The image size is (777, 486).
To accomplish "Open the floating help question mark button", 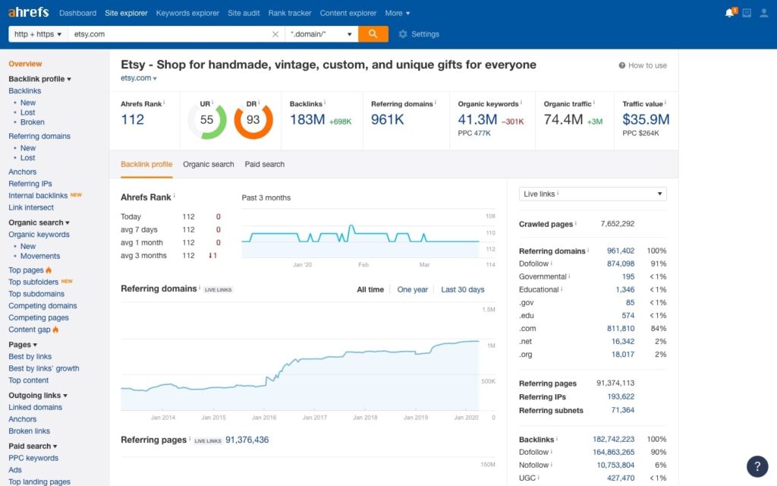I will [757, 466].
